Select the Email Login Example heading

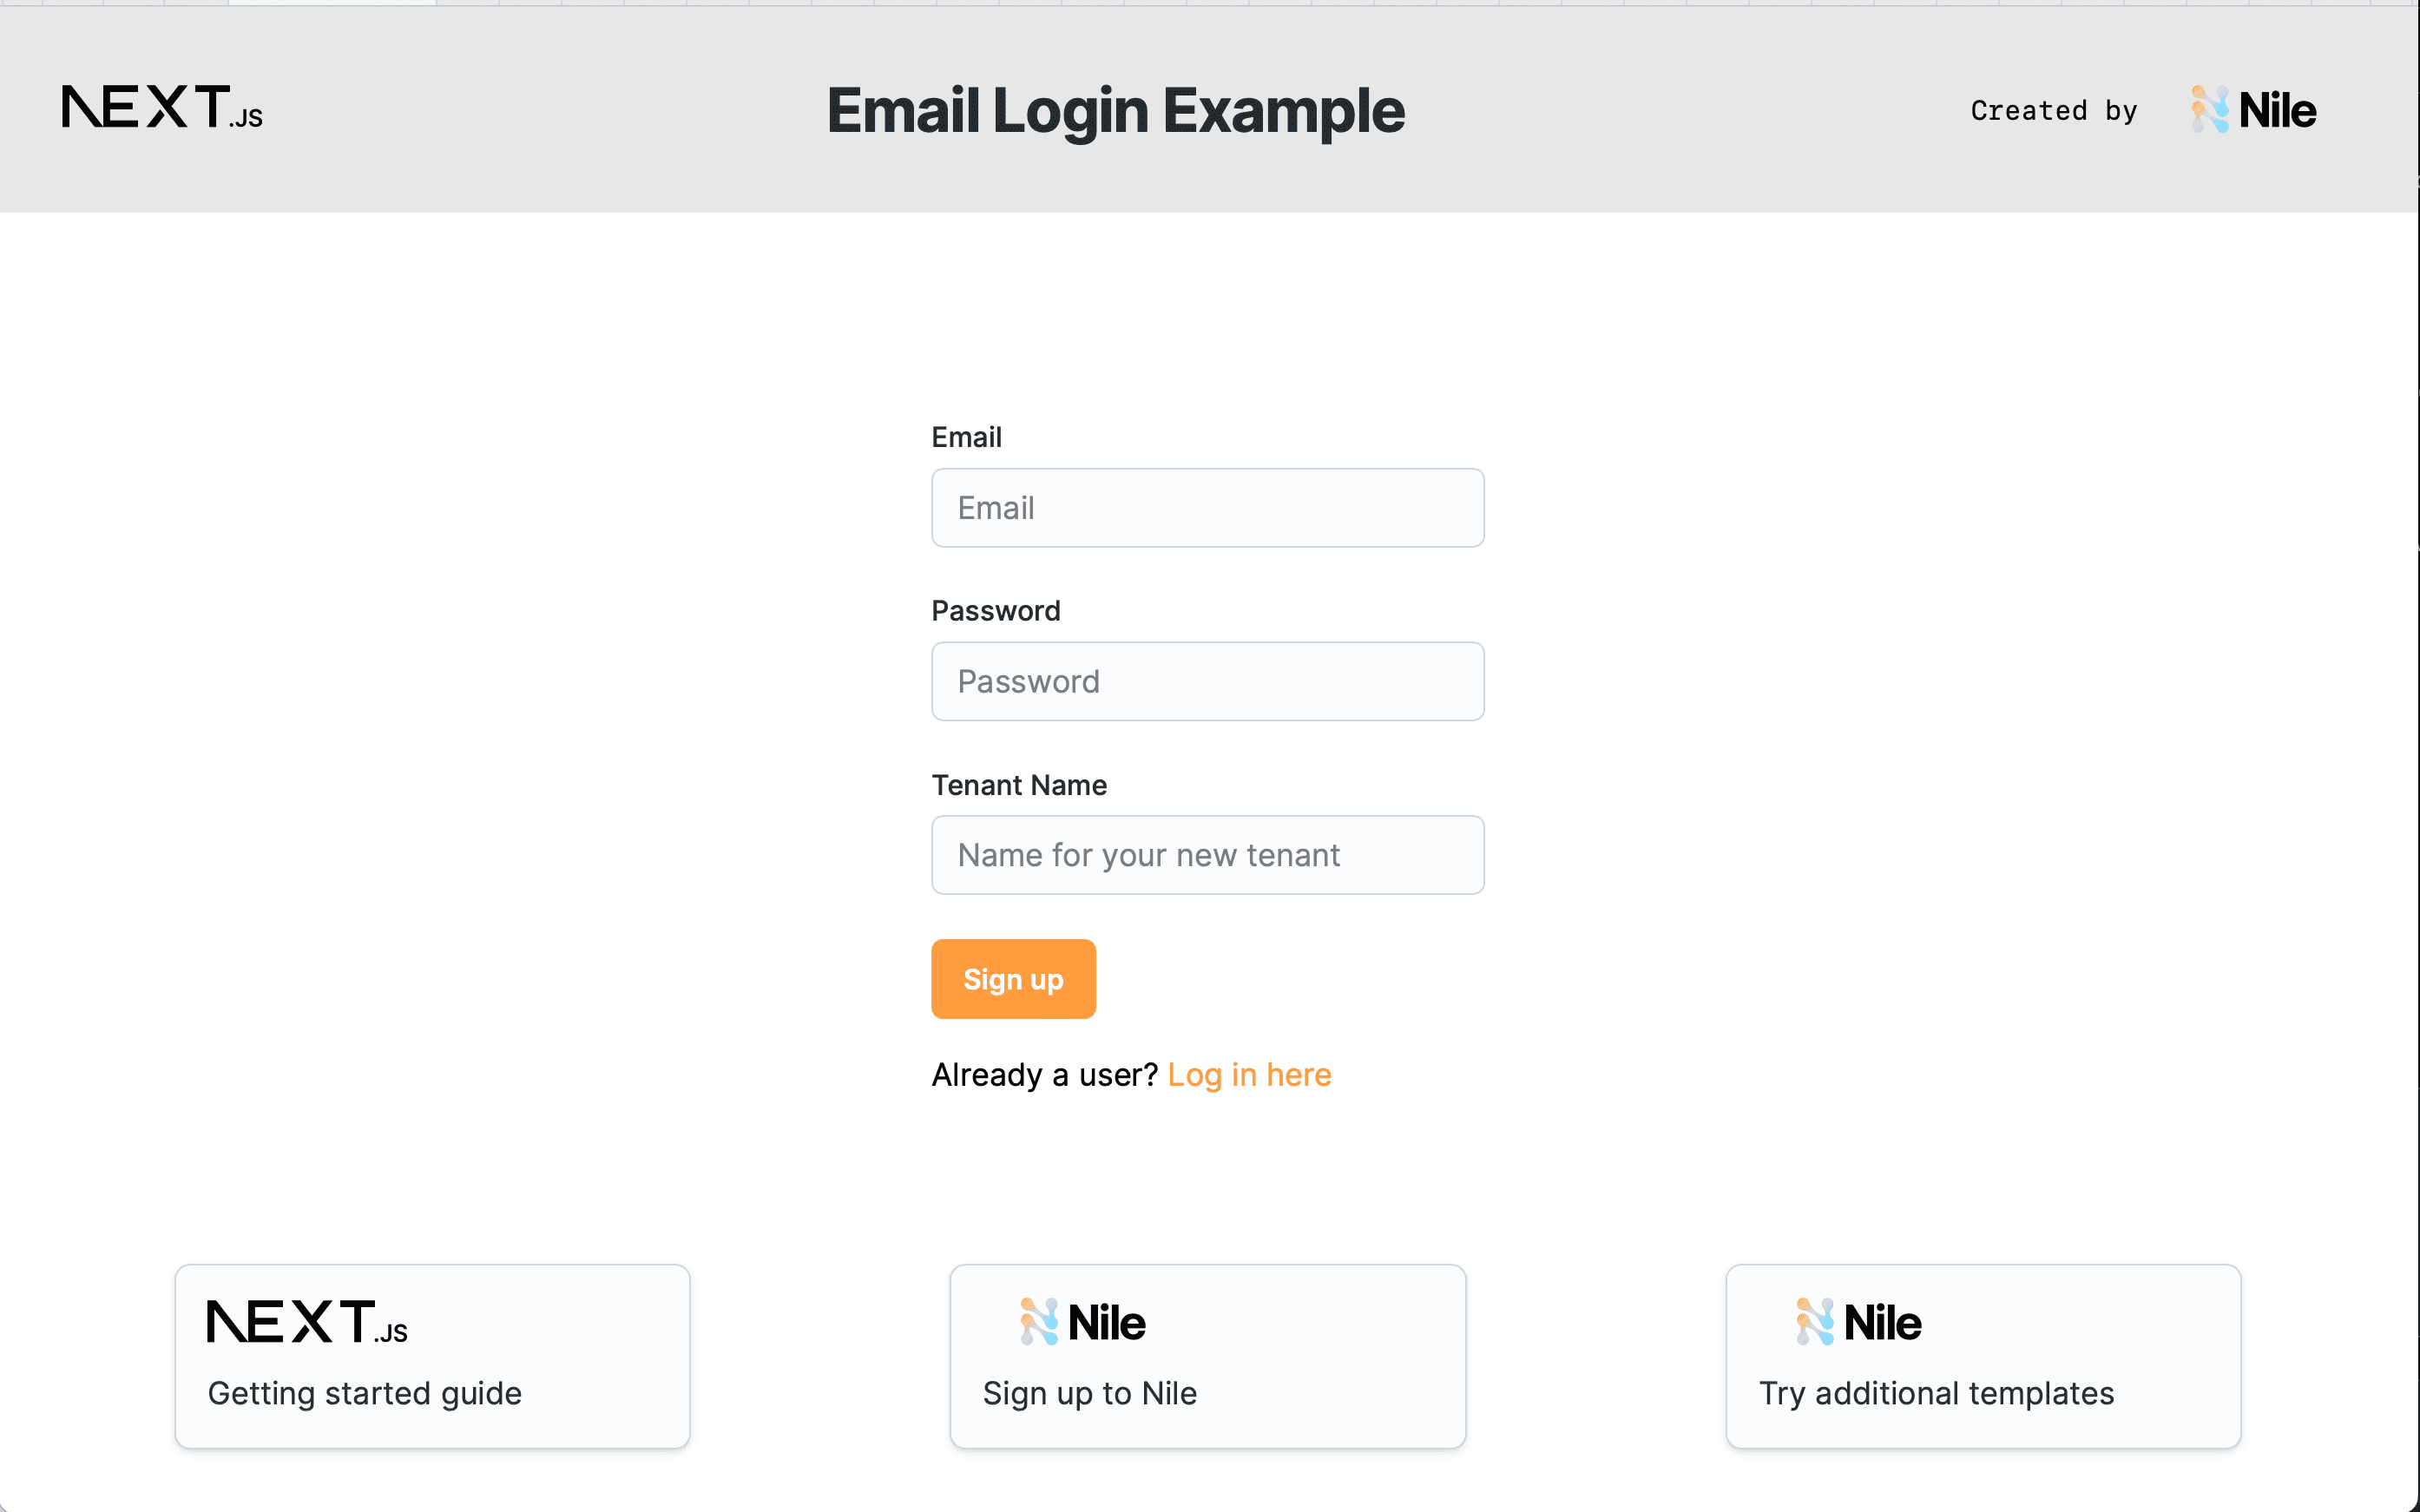pyautogui.click(x=1117, y=108)
